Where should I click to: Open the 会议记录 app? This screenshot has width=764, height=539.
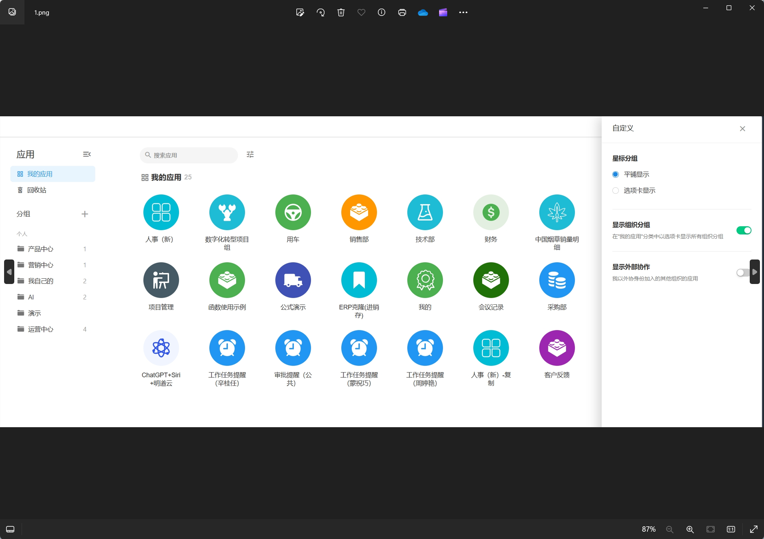pyautogui.click(x=491, y=280)
